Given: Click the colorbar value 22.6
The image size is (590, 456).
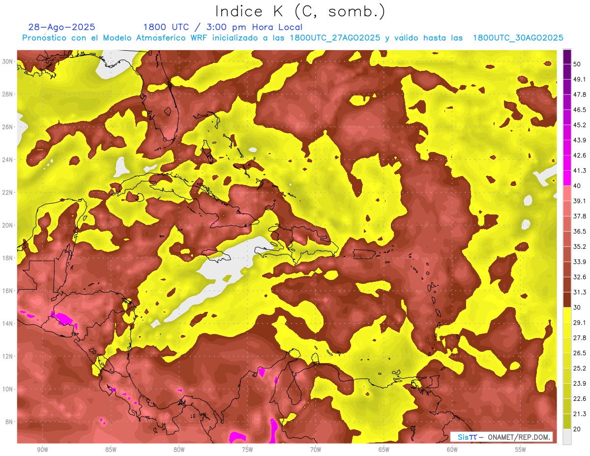Looking at the screenshot, I should [580, 398].
